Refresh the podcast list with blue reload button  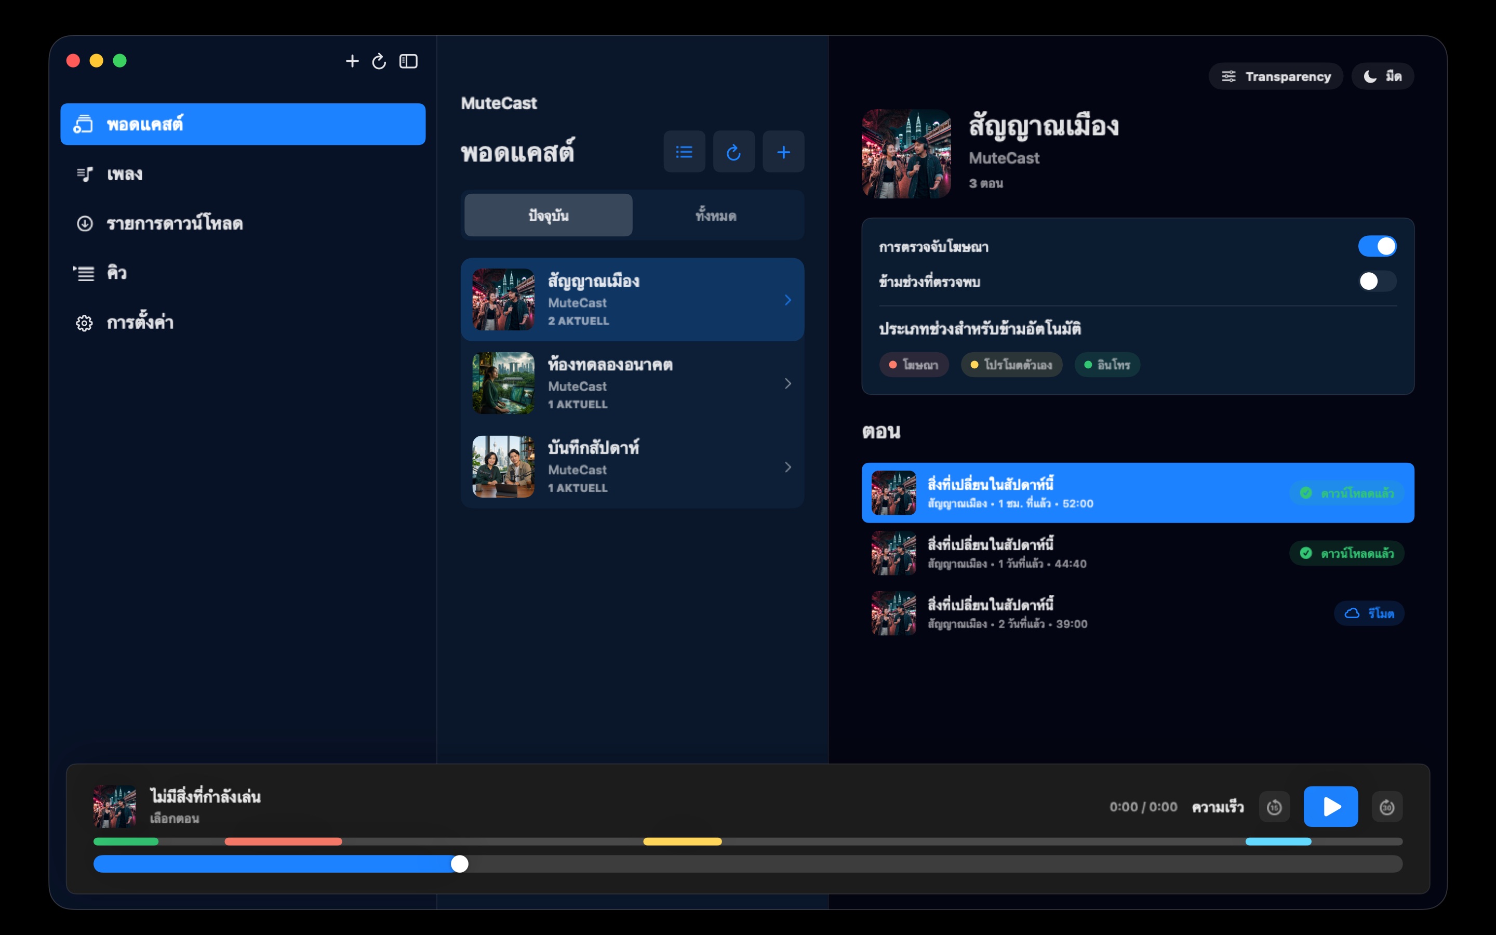pyautogui.click(x=734, y=152)
